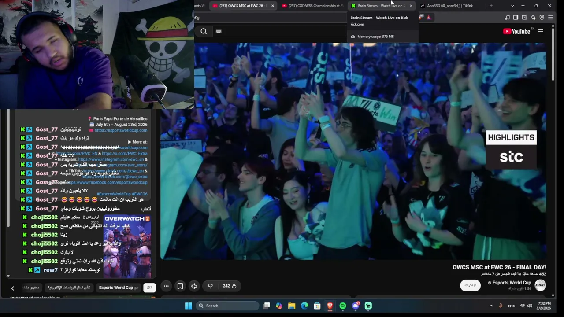
Task: Save the video with the bookmark icon
Action: point(180,286)
